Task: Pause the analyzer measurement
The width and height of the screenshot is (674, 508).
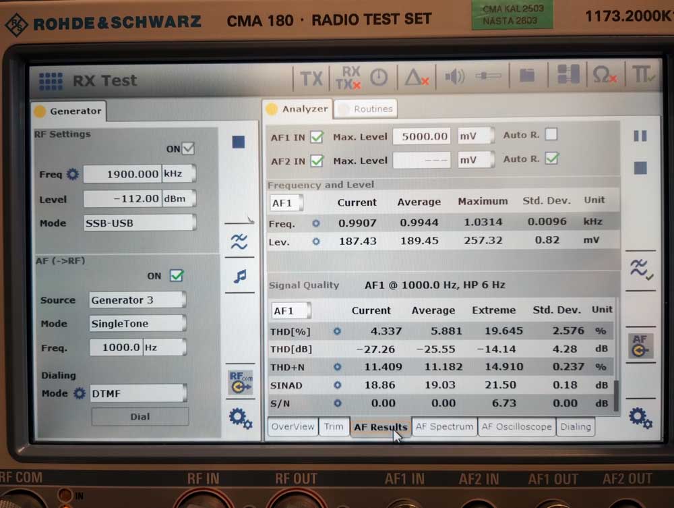Action: point(640,136)
